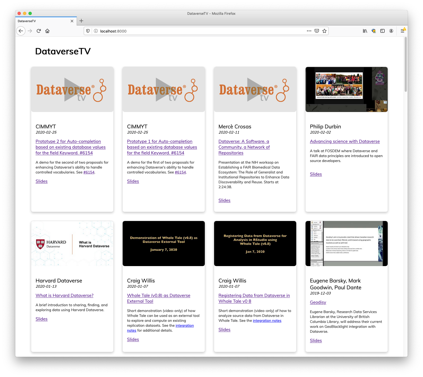Open #6154 issue link in Prototype 2 description
The width and height of the screenshot is (423, 377).
coord(89,172)
